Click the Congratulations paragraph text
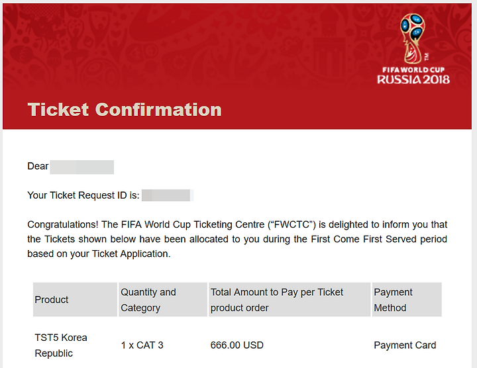This screenshot has width=477, height=368. point(237,239)
